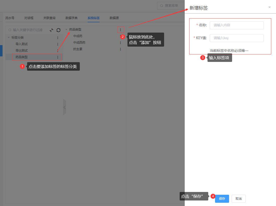Click the 标签分类 root label
Image resolution: width=276 pixels, height=206 pixels.
coord(17,37)
